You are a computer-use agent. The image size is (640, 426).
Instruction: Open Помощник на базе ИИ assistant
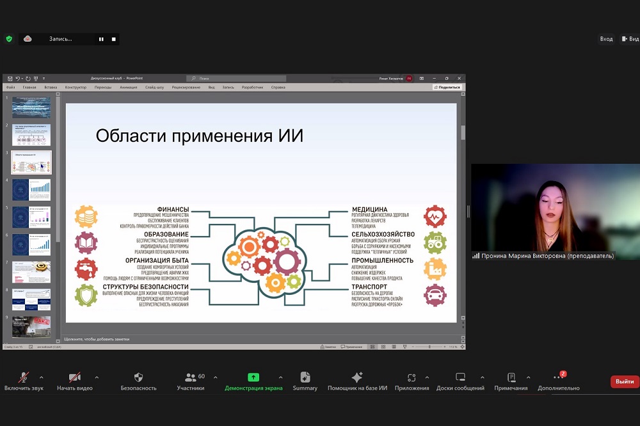pyautogui.click(x=357, y=377)
